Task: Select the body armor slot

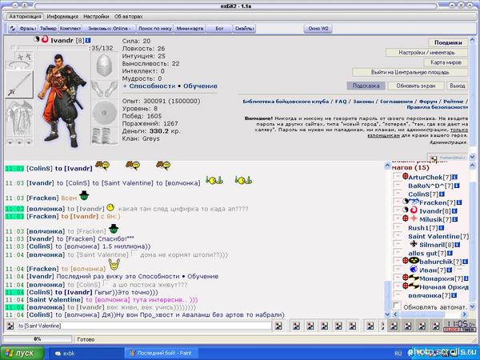Action: [x=19, y=118]
